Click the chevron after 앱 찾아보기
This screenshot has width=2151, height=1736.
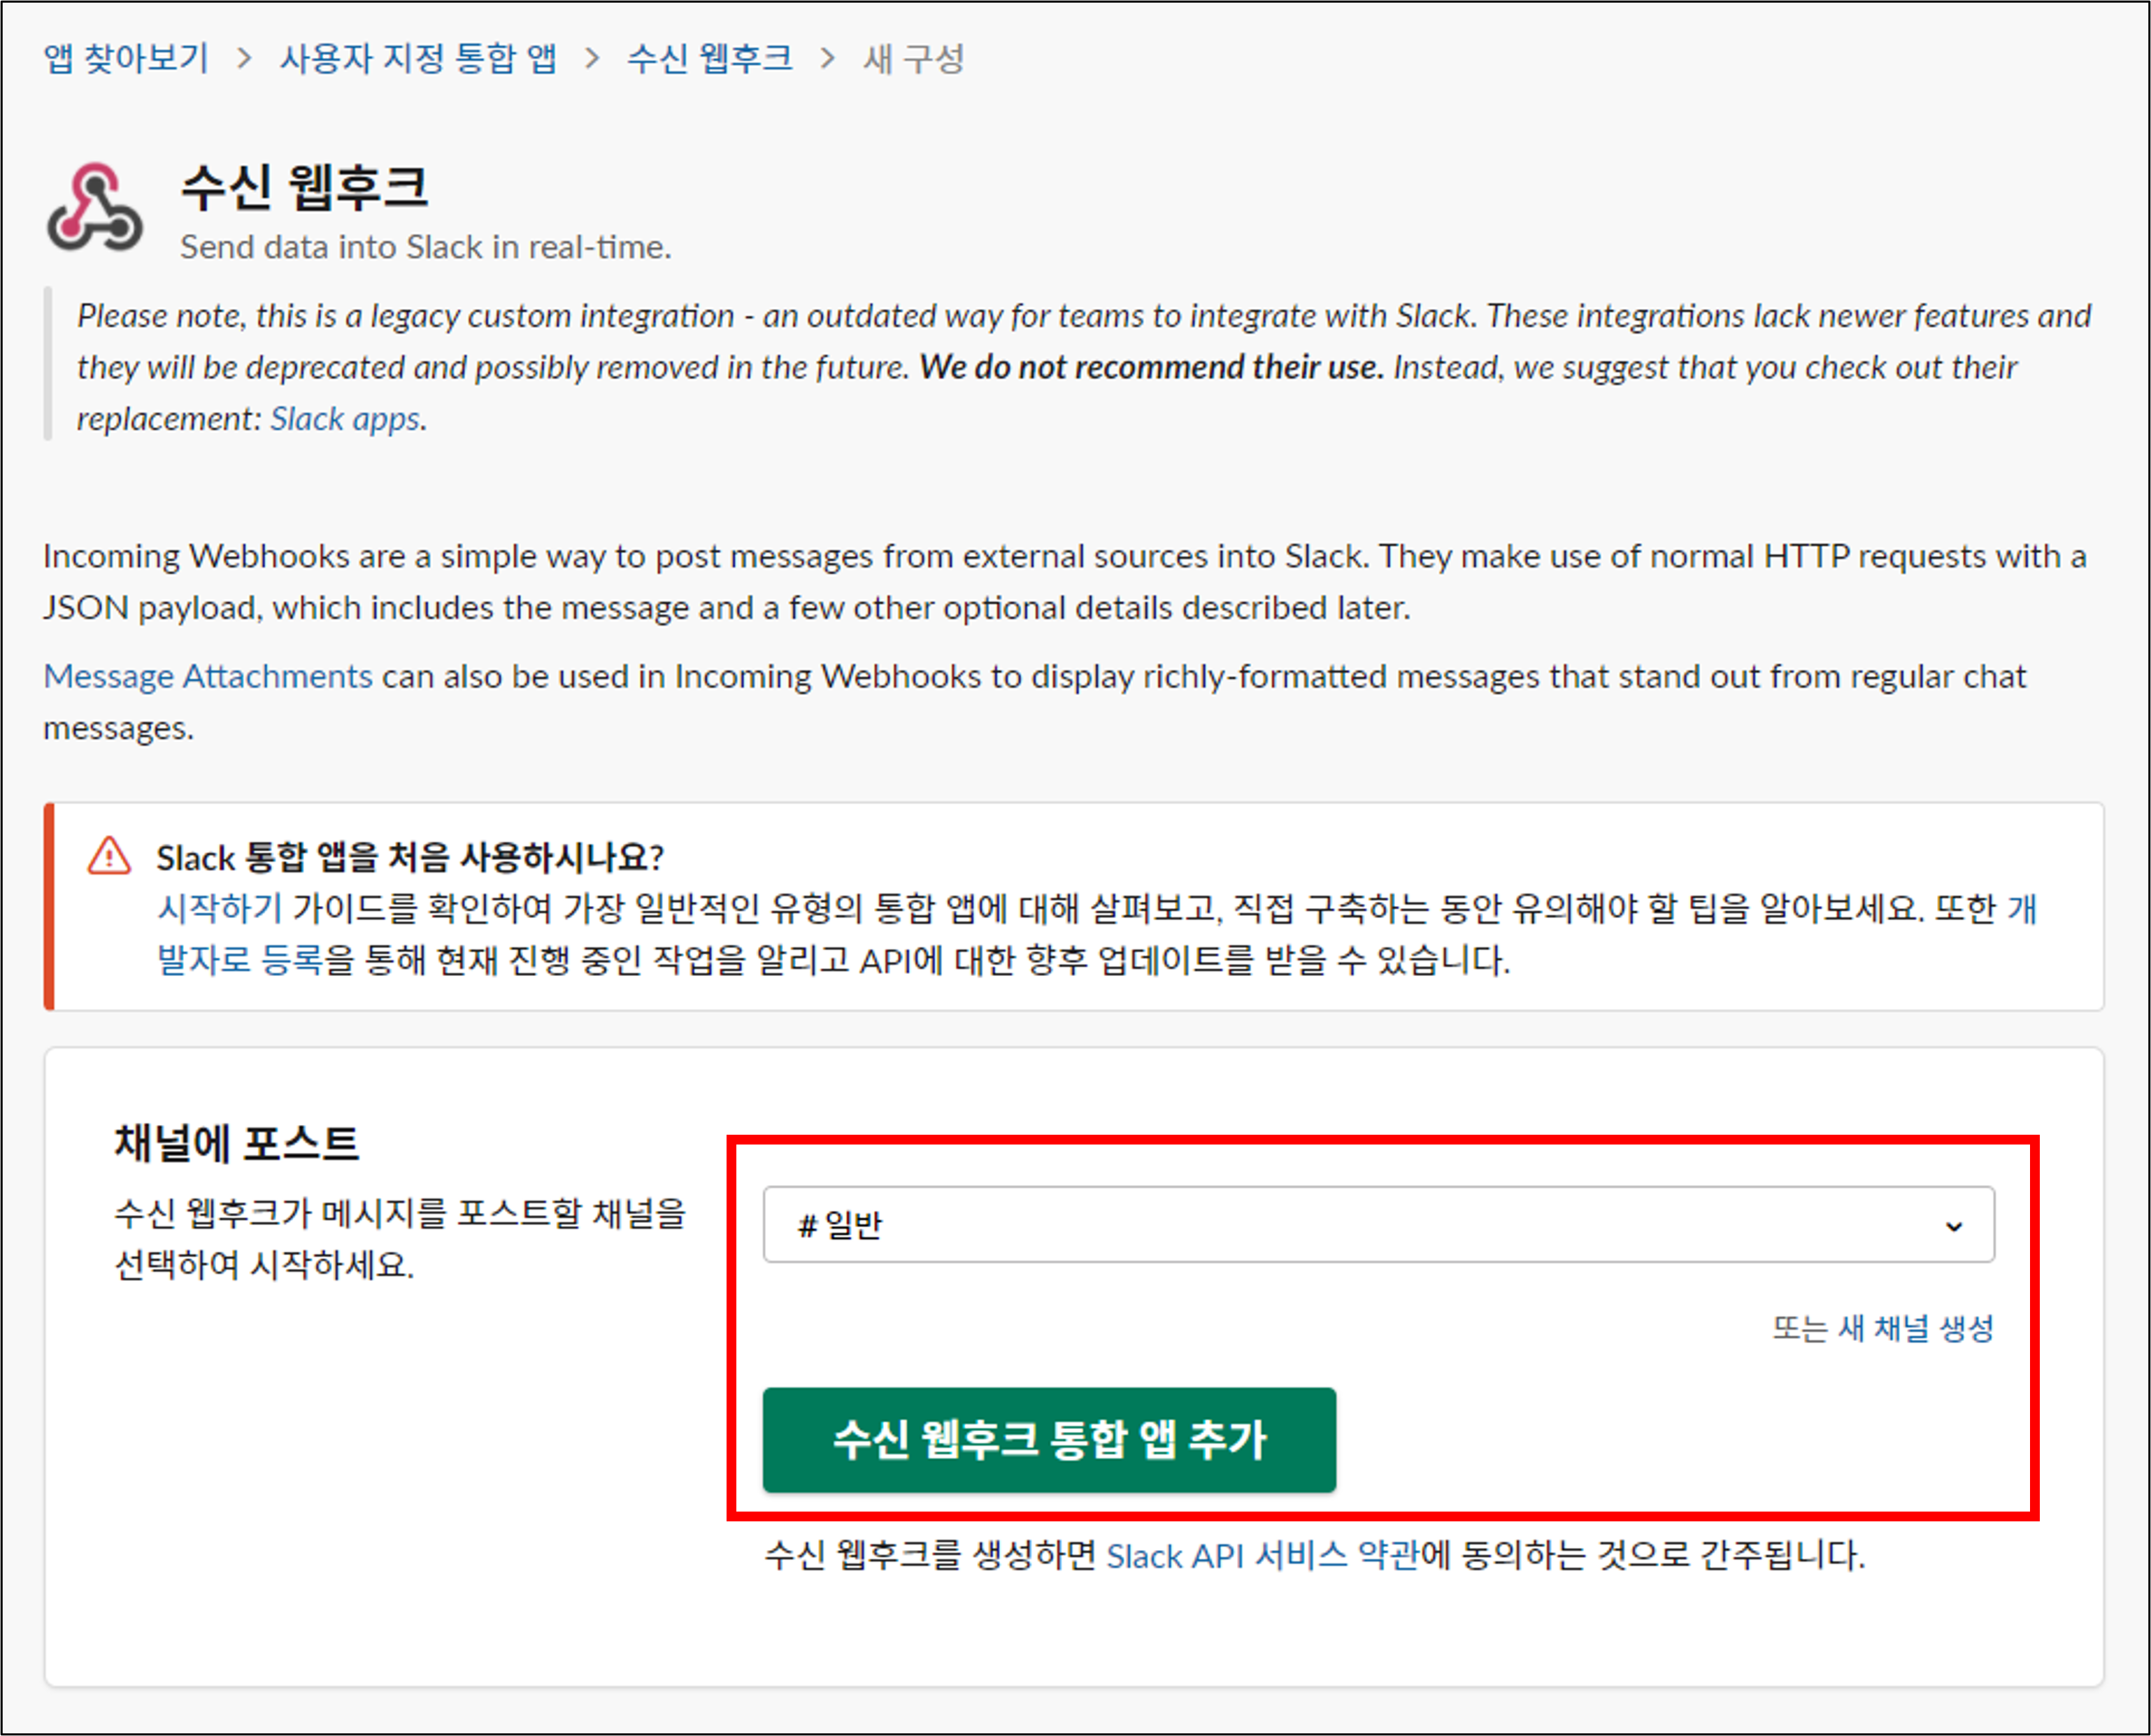coord(244,59)
